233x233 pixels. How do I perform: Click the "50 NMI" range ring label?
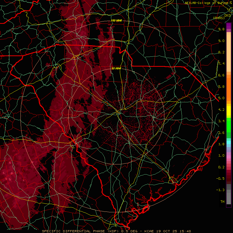[x=116, y=69]
